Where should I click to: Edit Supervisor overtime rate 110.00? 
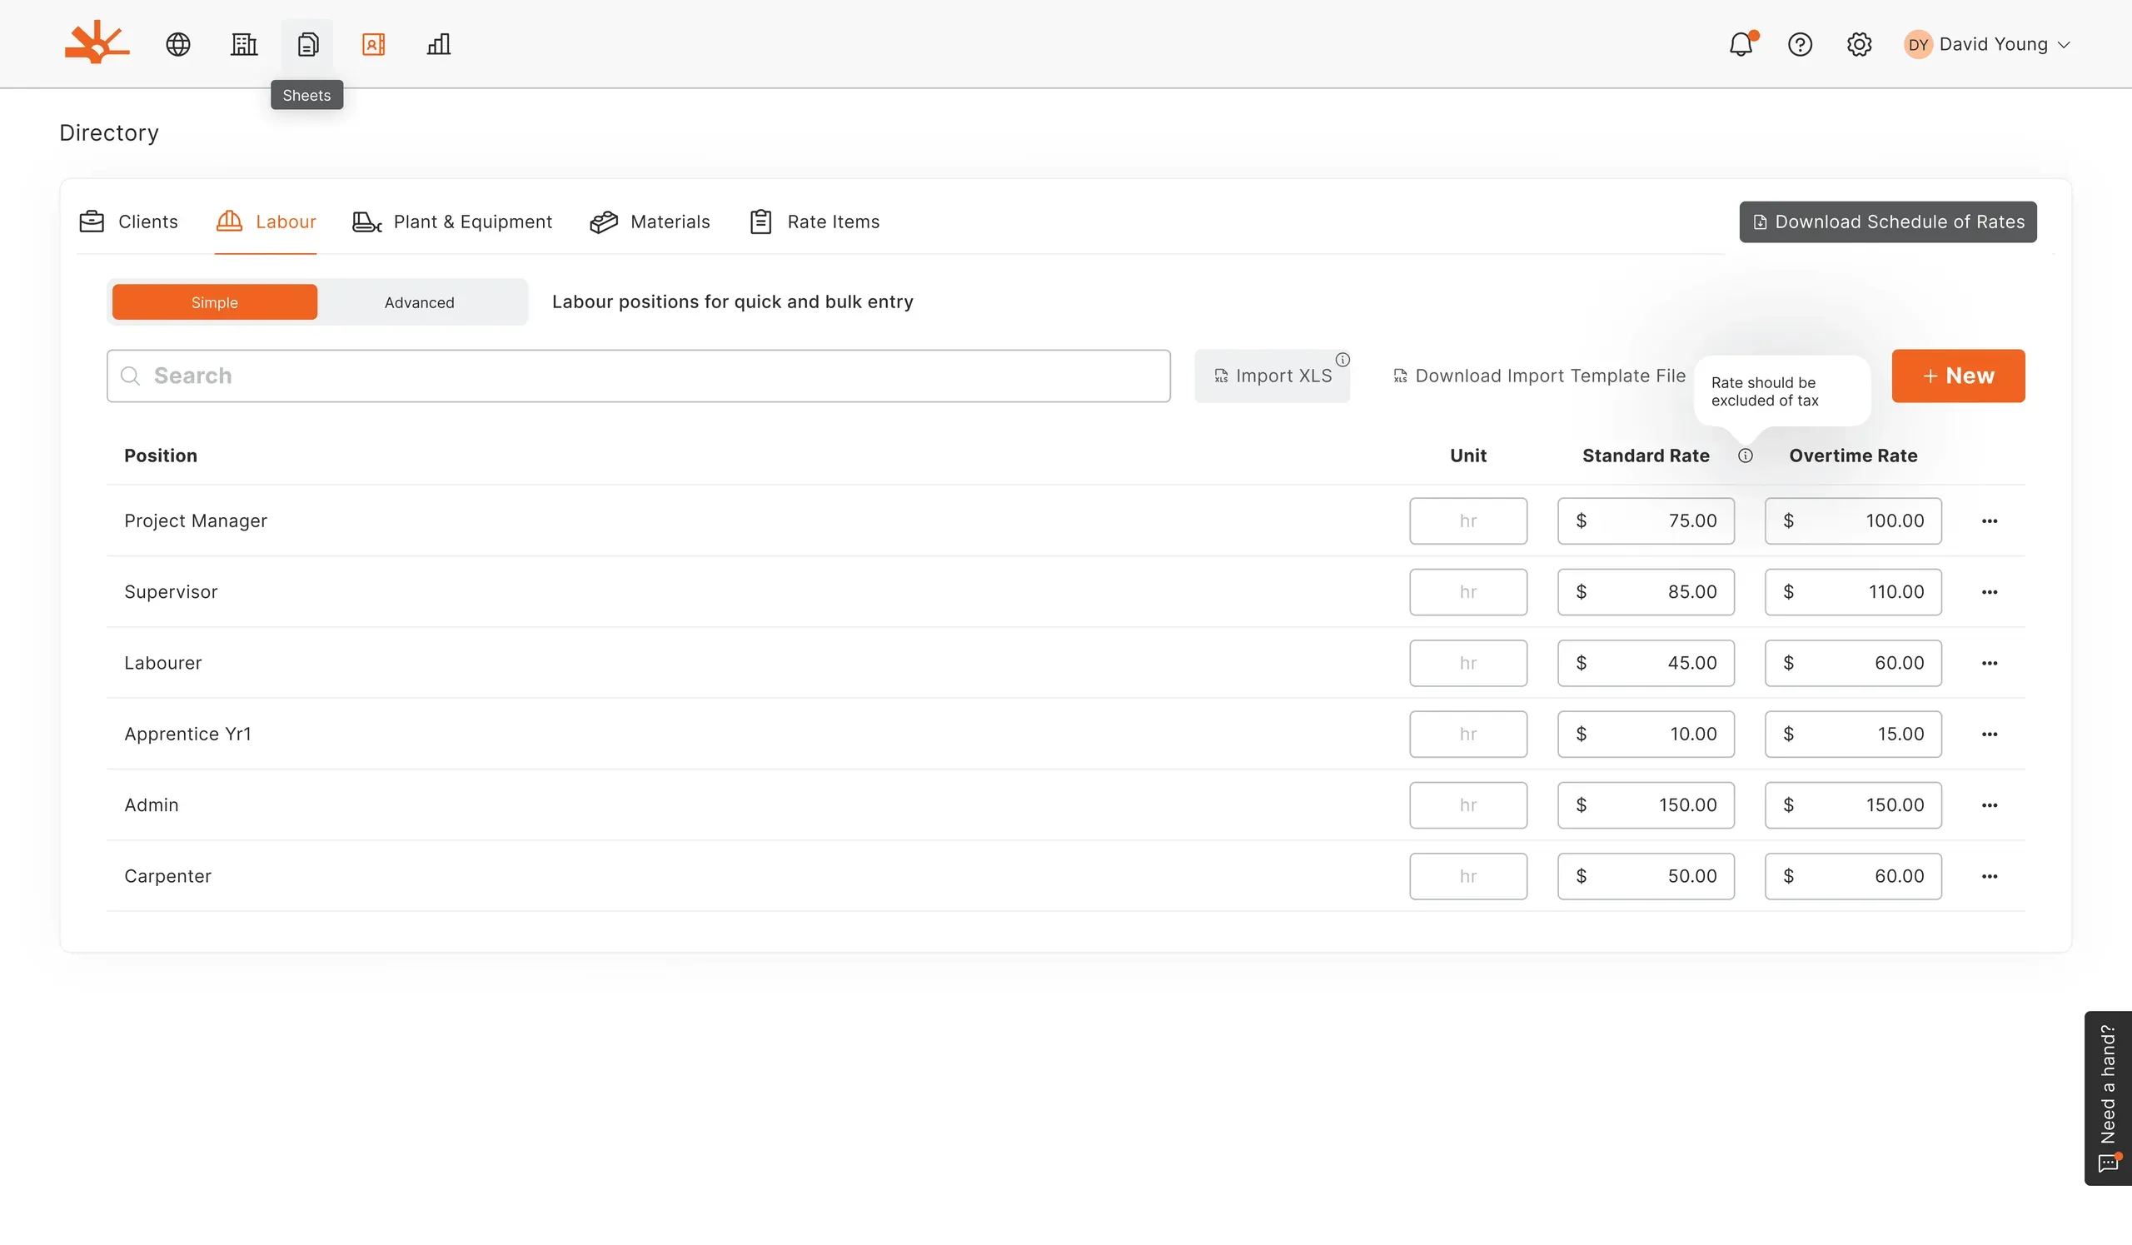1853,592
